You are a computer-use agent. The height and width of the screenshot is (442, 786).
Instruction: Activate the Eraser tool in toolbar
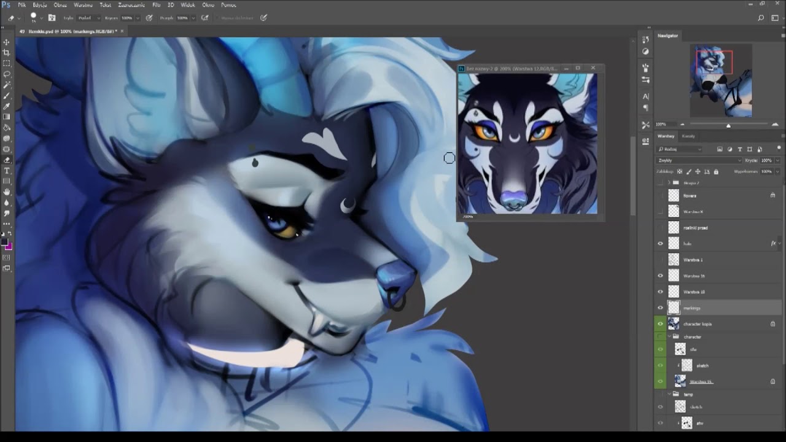coord(7,160)
